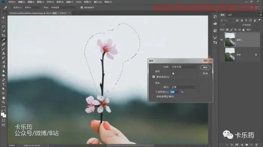
Task: Open the Window (窗口) menu
Action: click(x=98, y=2)
